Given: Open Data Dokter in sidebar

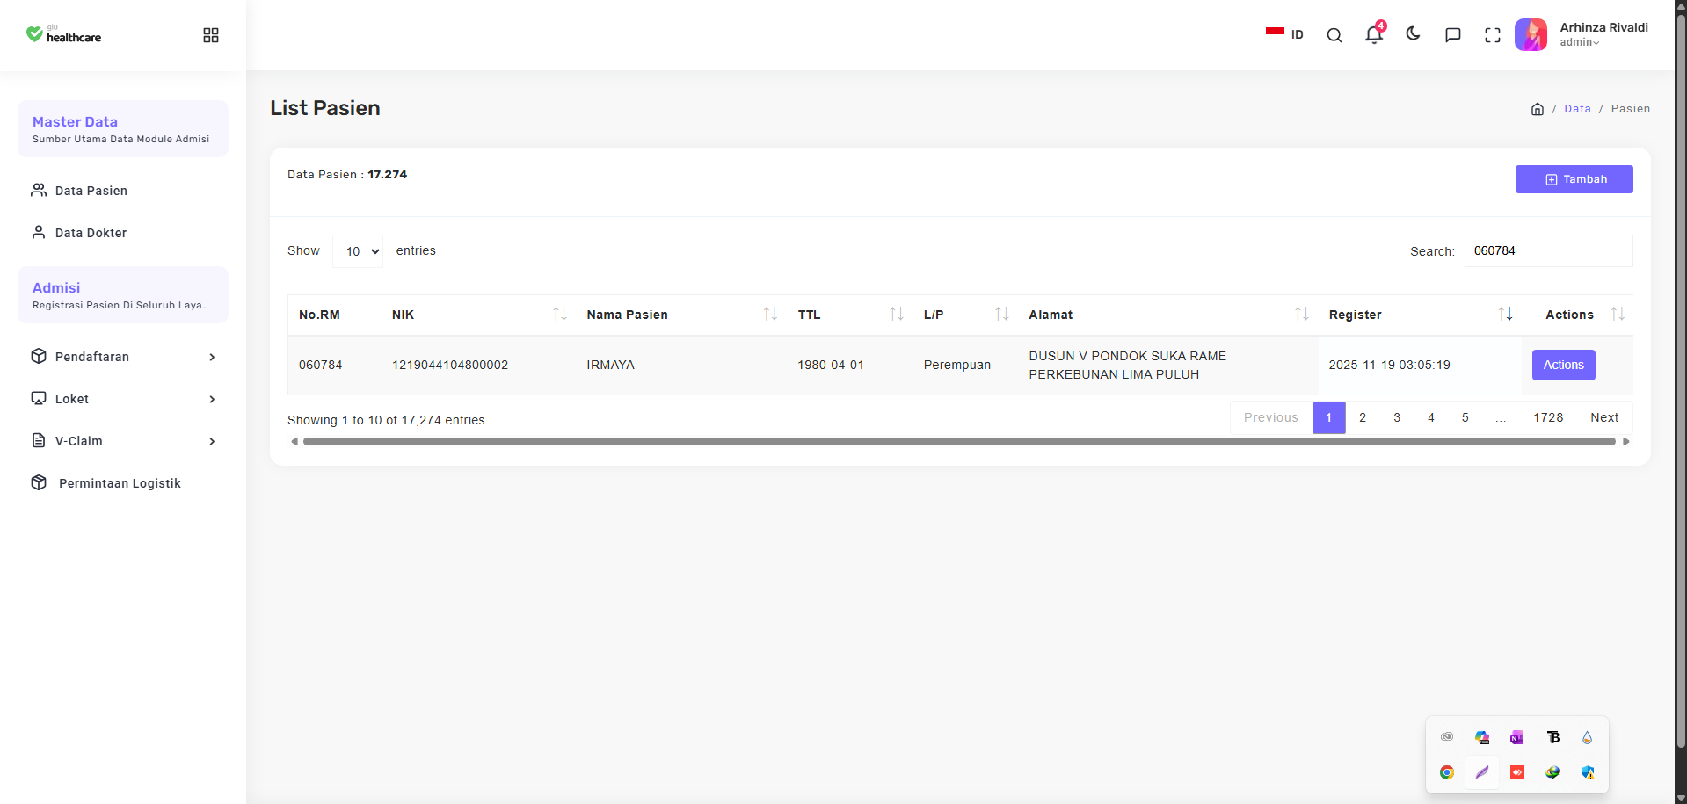Looking at the screenshot, I should coord(91,233).
